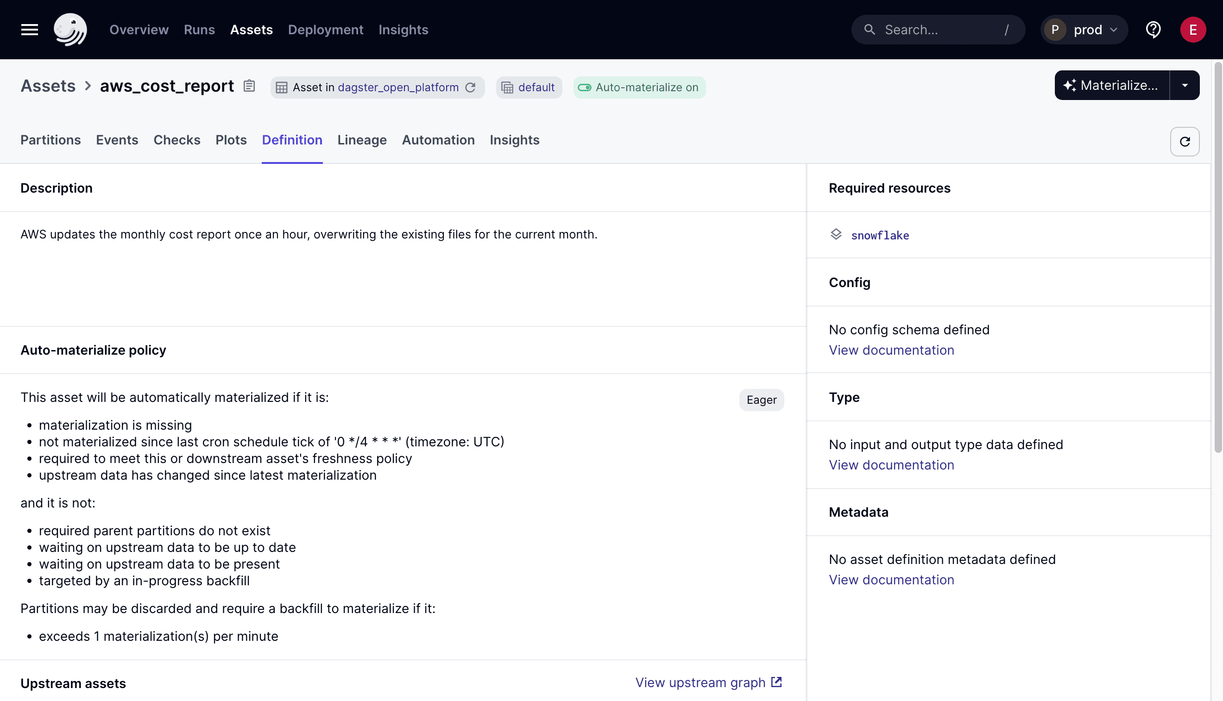1223x701 pixels.
Task: Click the external link icon beside View upstream graph
Action: click(775, 682)
